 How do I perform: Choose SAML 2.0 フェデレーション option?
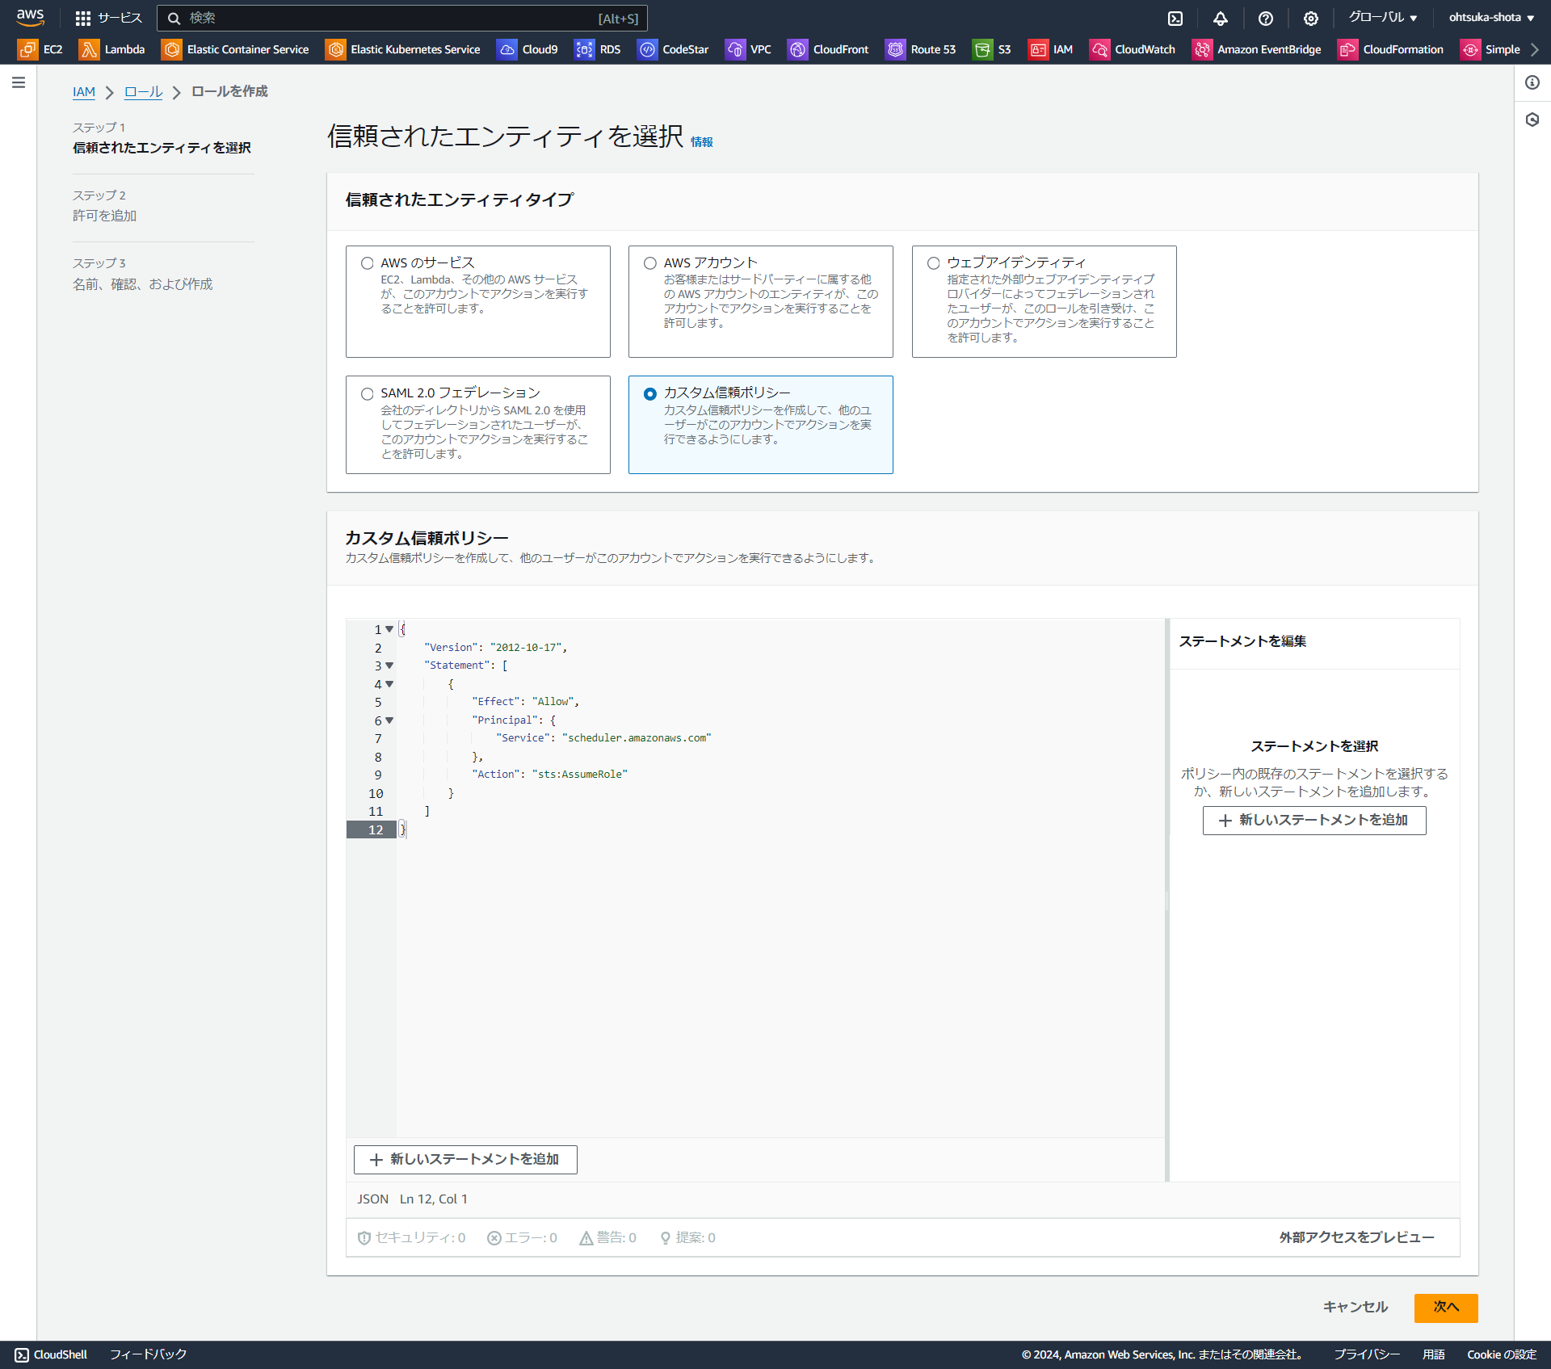coord(368,393)
